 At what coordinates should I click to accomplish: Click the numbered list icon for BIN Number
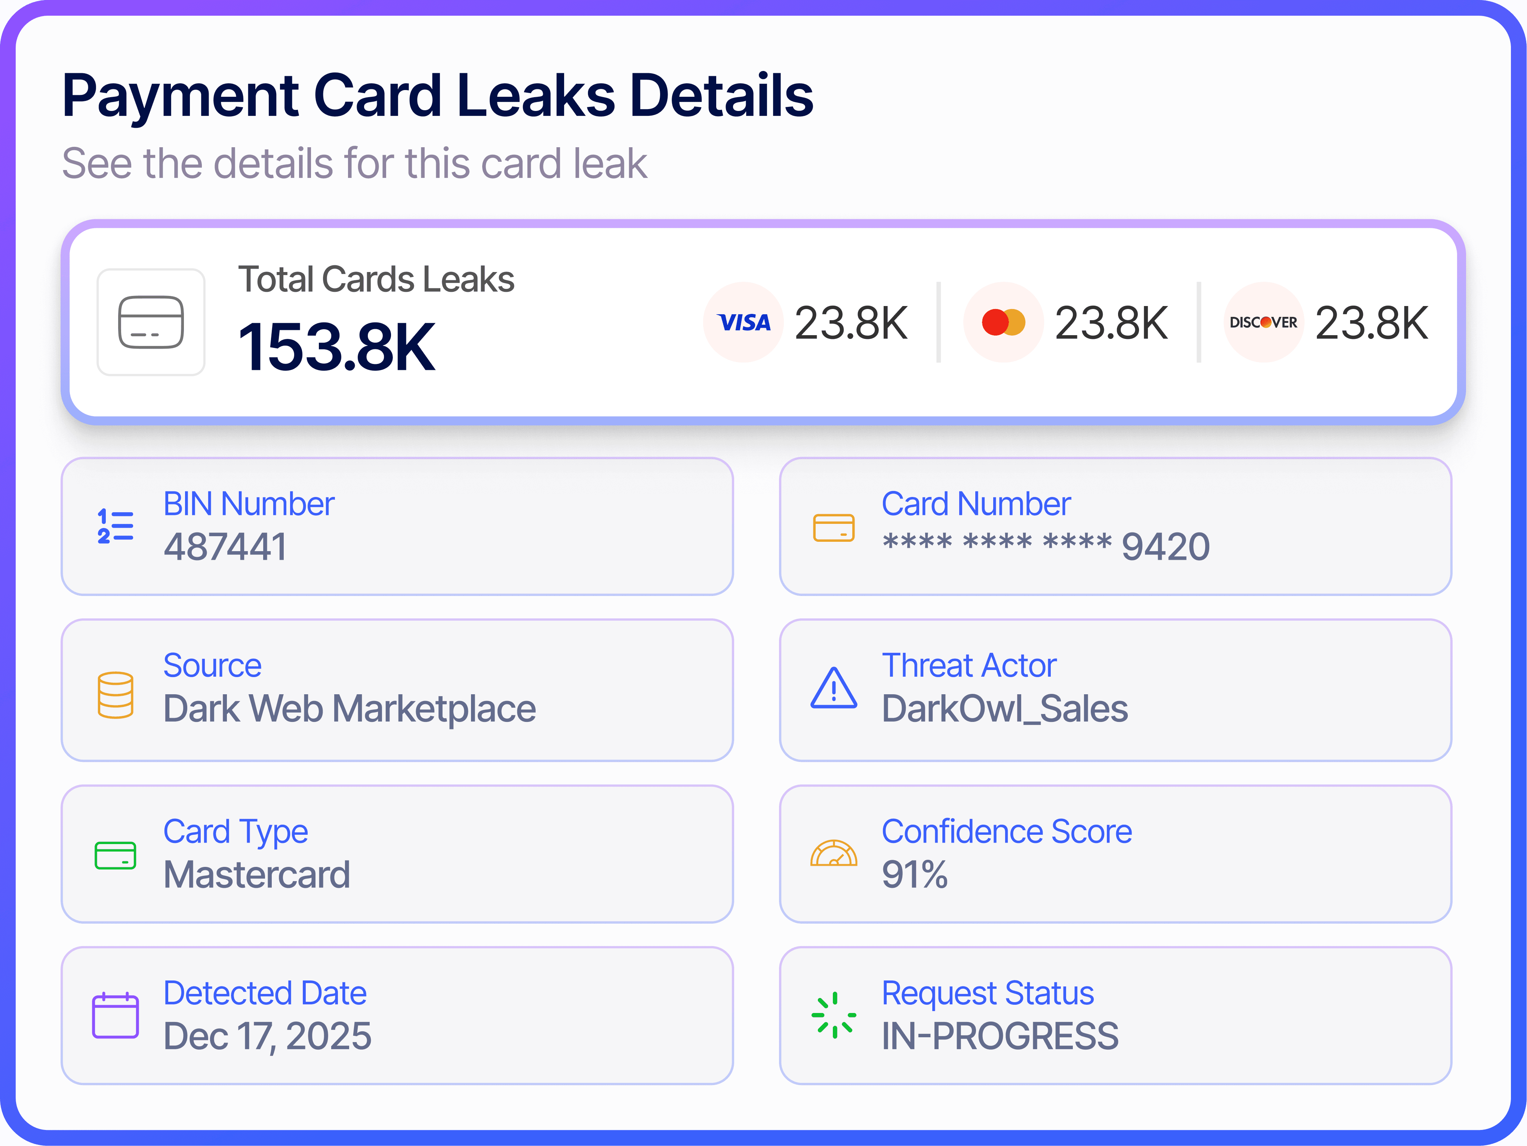pos(115,526)
